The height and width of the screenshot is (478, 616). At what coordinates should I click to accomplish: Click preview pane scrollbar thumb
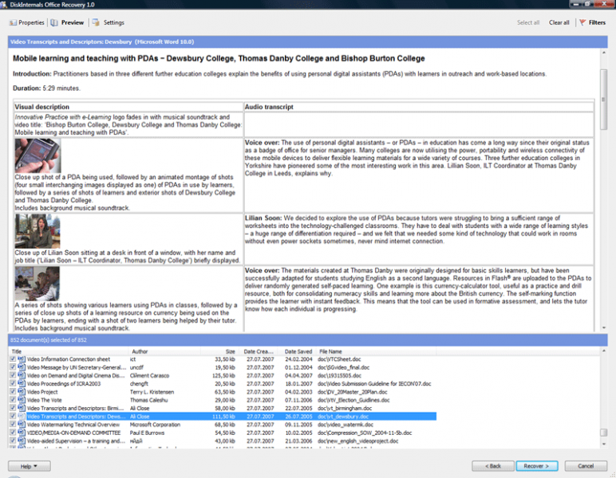point(603,100)
